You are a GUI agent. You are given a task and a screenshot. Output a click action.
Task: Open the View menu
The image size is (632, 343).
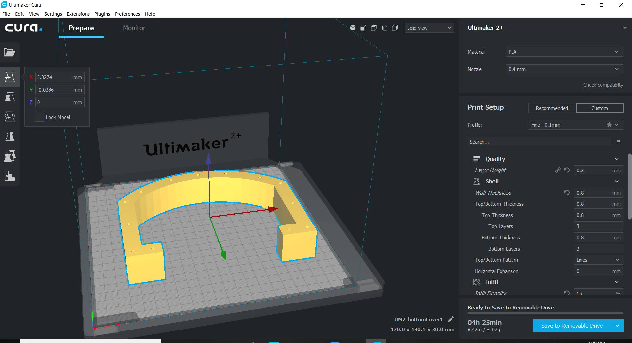point(34,14)
